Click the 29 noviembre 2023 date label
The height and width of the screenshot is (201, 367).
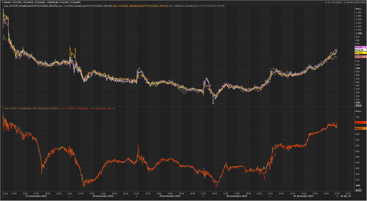[x=170, y=196]
